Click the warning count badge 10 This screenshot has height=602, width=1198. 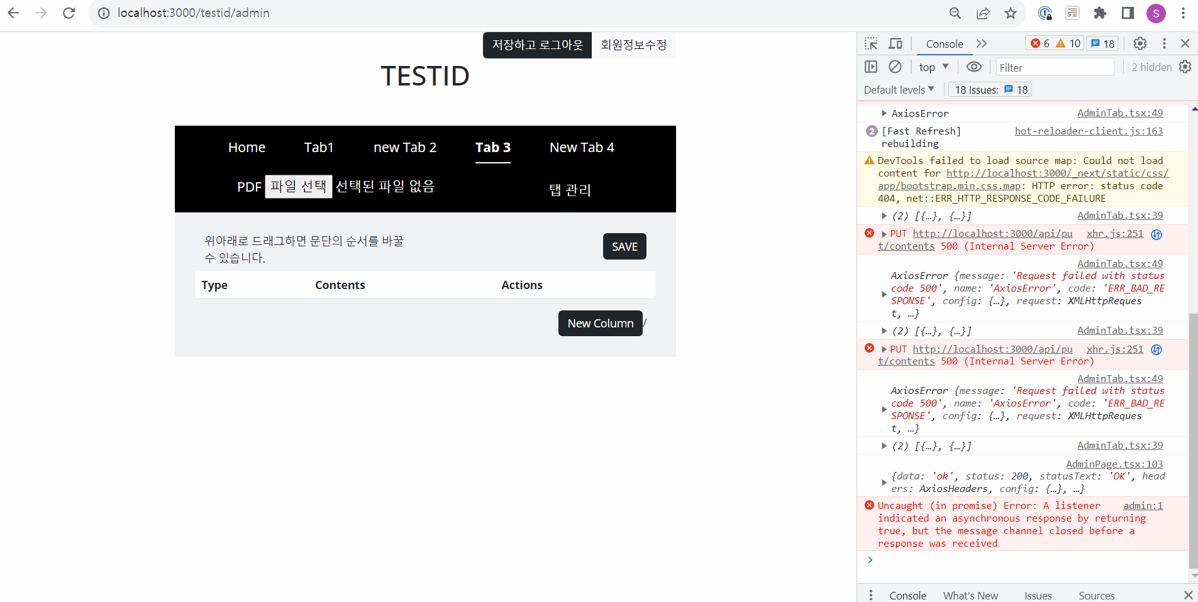coord(1068,43)
